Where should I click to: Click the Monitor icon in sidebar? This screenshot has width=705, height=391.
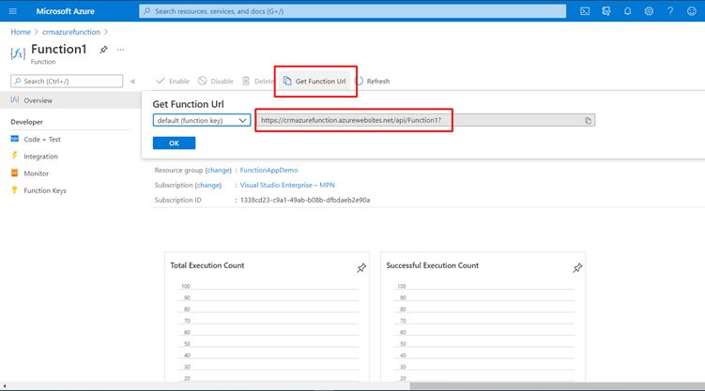click(15, 173)
